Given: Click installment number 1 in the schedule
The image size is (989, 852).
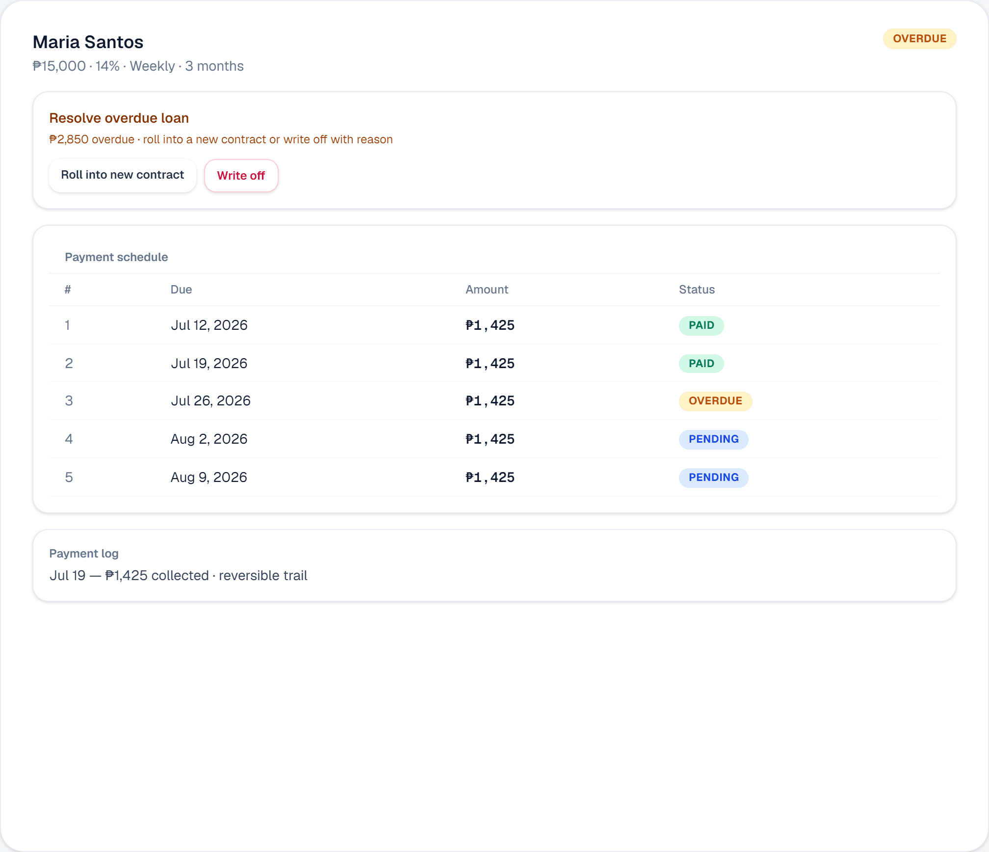Looking at the screenshot, I should pyautogui.click(x=68, y=325).
